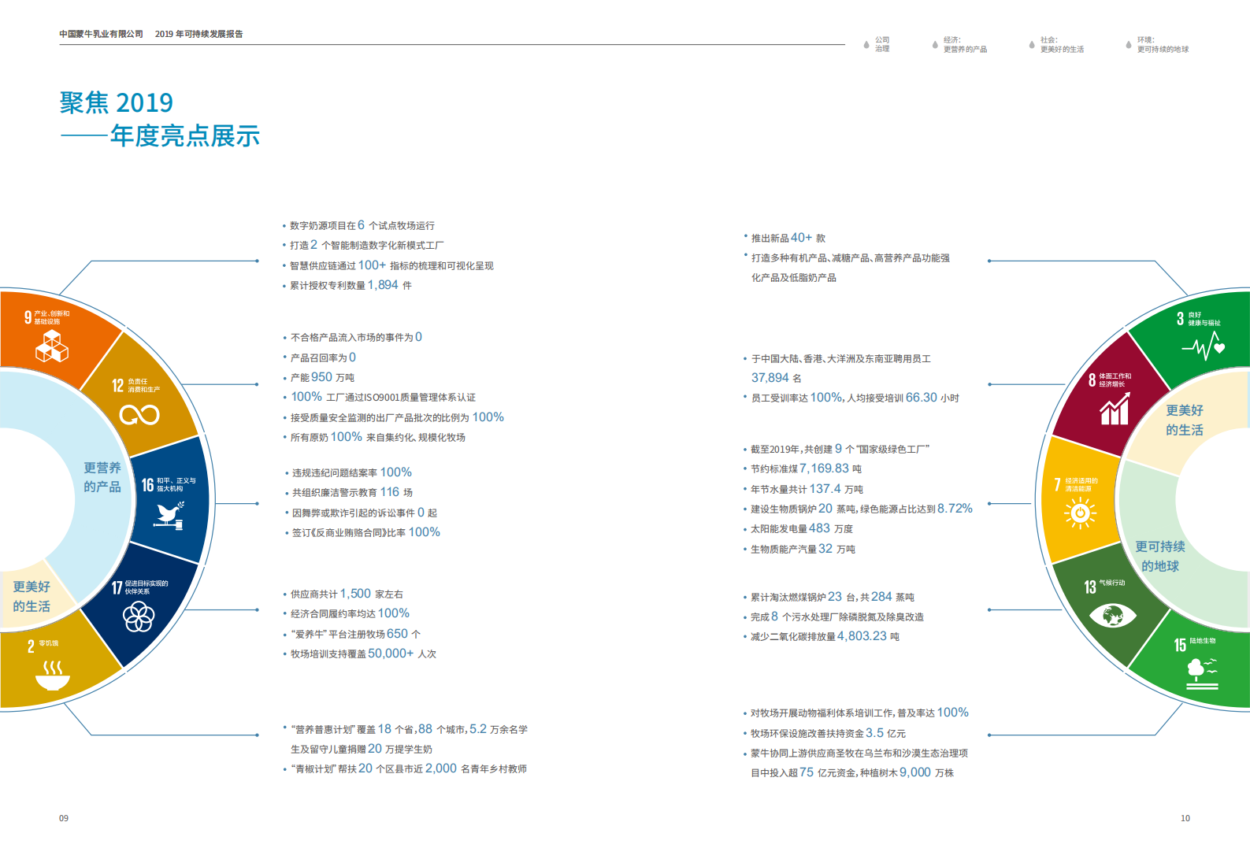Screen dimensions: 1250x848
Task: Click the 员工受训率达 100% line
Action: click(855, 398)
